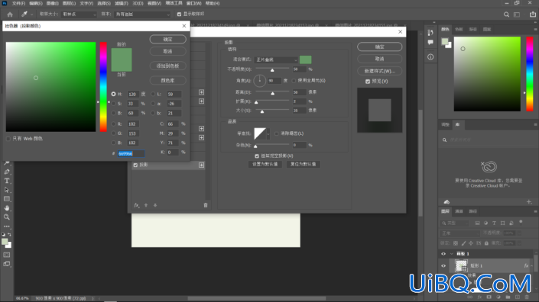The width and height of the screenshot is (539, 302).
Task: Collapse the Artboard 1 group
Action: tap(451, 254)
